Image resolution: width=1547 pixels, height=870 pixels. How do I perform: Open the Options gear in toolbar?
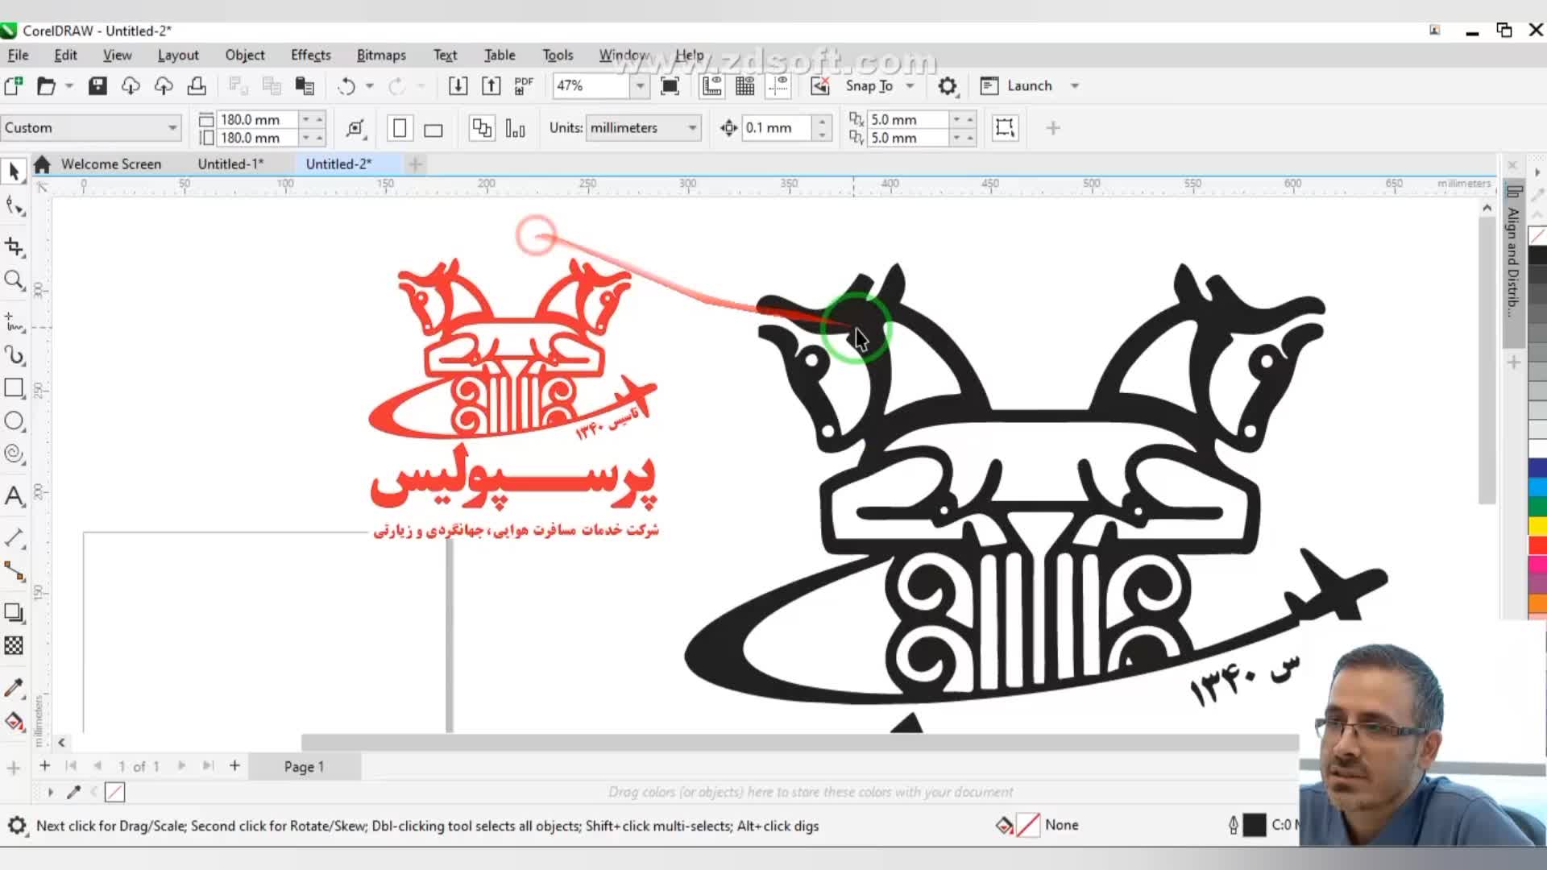(948, 86)
